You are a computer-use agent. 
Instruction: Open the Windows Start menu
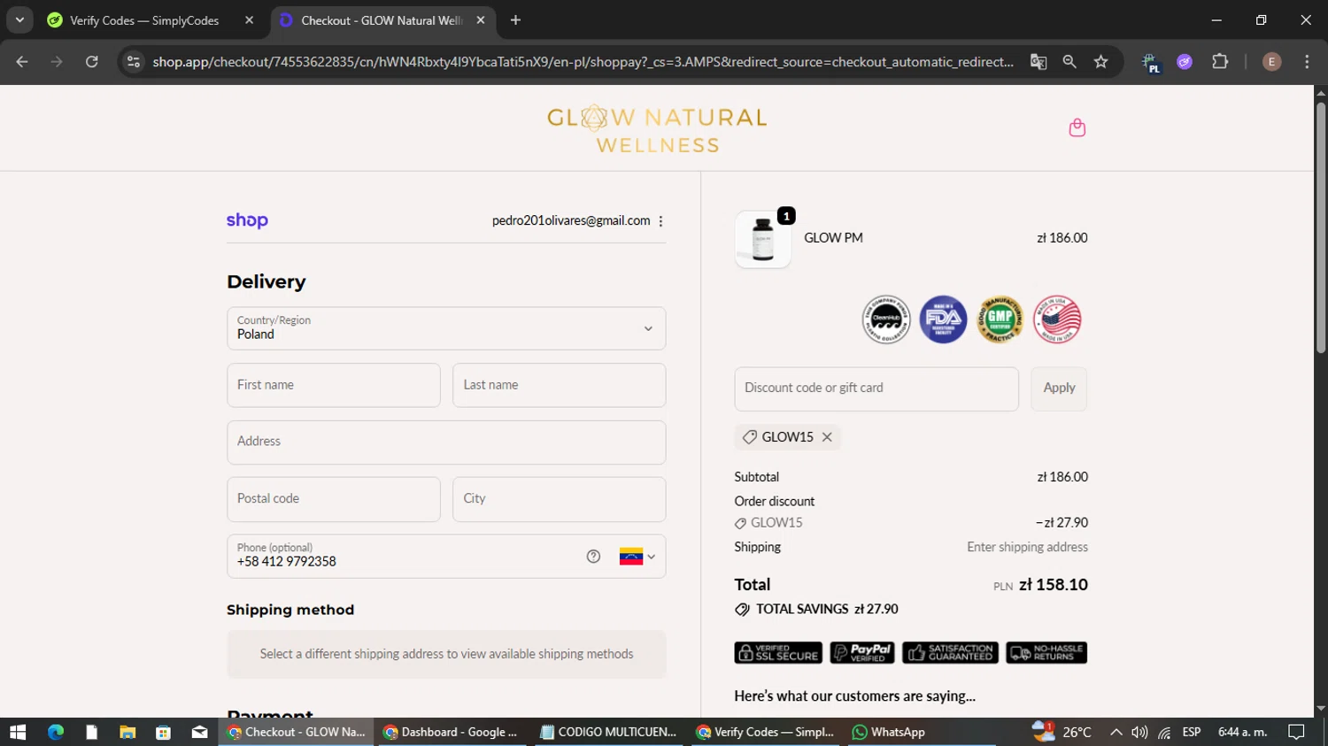coord(18,732)
